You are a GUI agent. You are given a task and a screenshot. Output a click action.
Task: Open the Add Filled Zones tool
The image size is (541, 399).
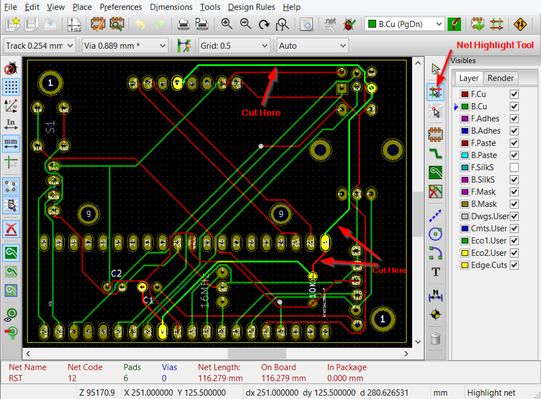click(x=435, y=172)
